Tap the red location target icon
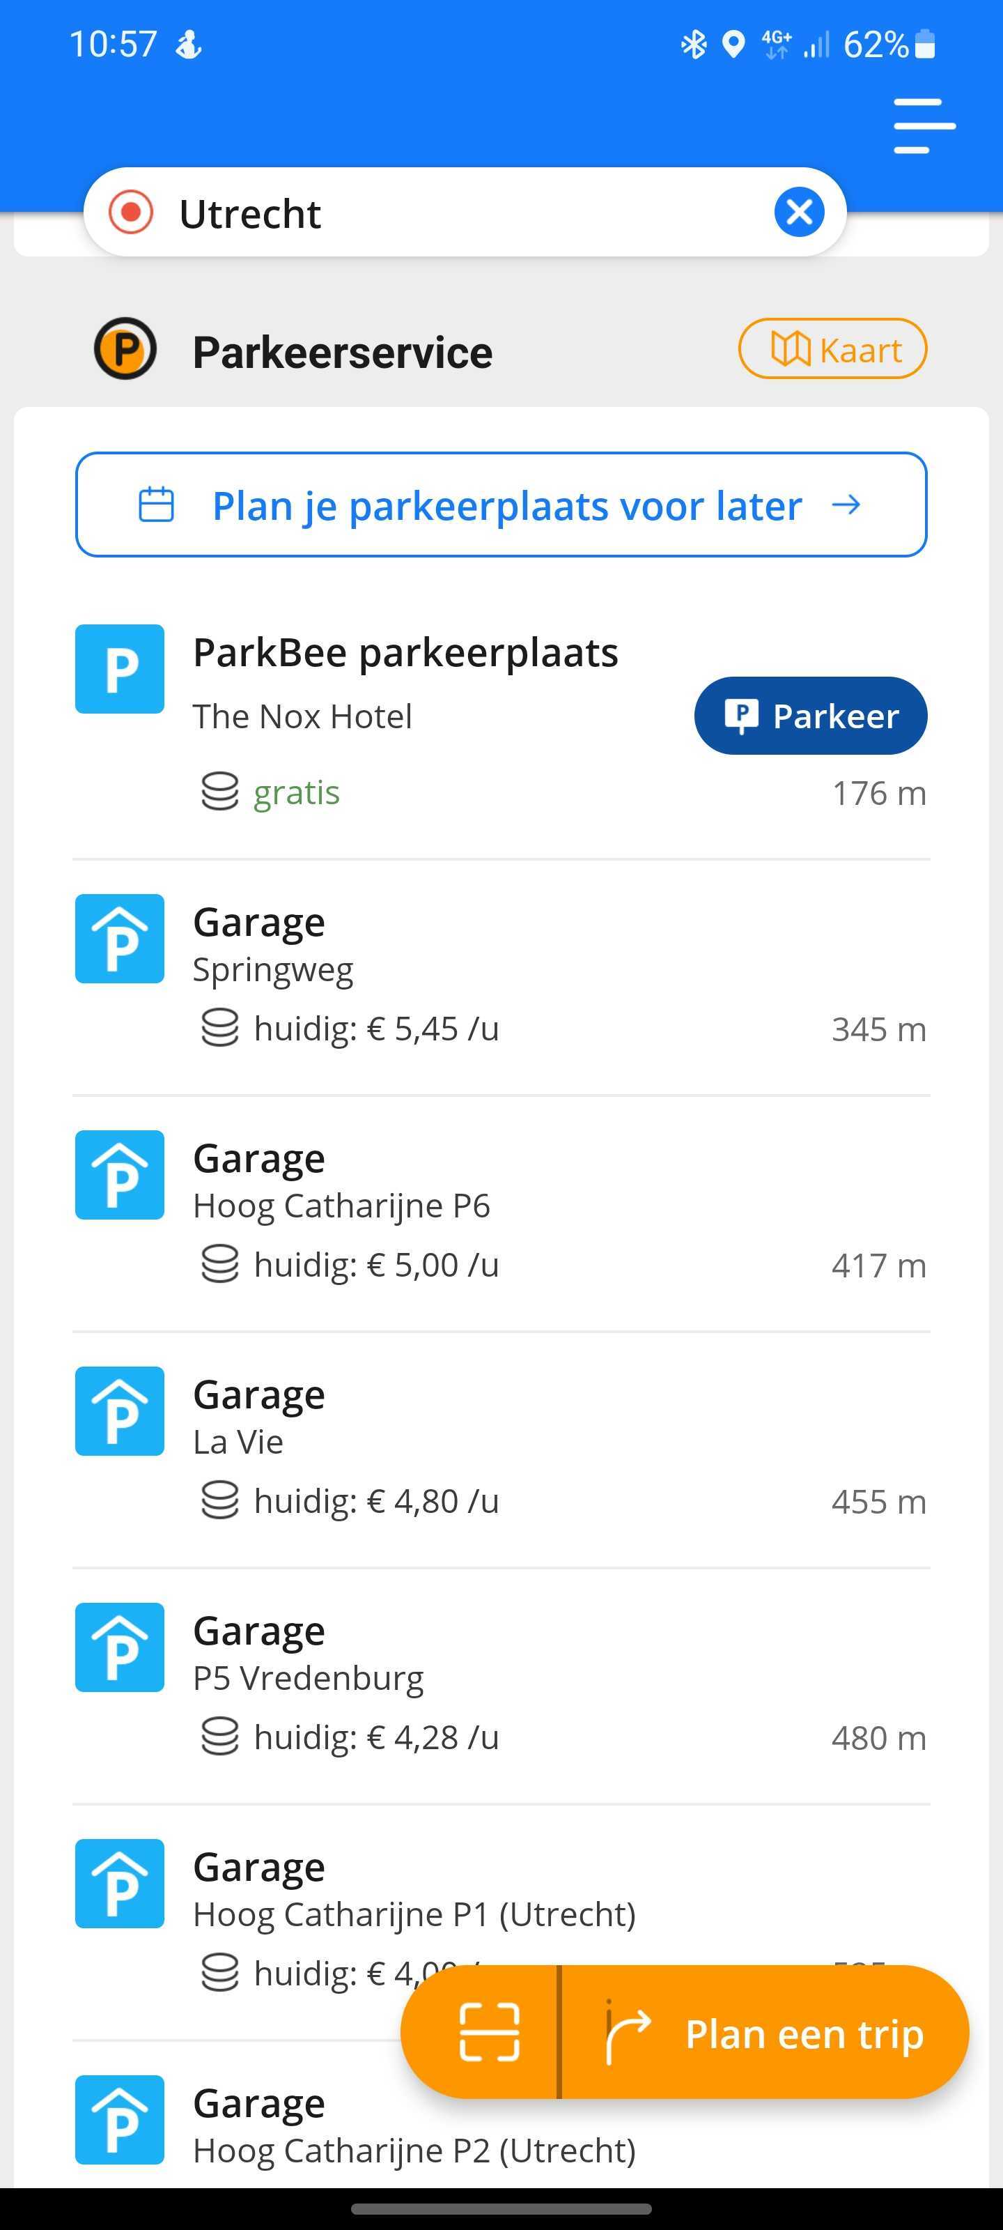Image resolution: width=1003 pixels, height=2230 pixels. pos(131,212)
